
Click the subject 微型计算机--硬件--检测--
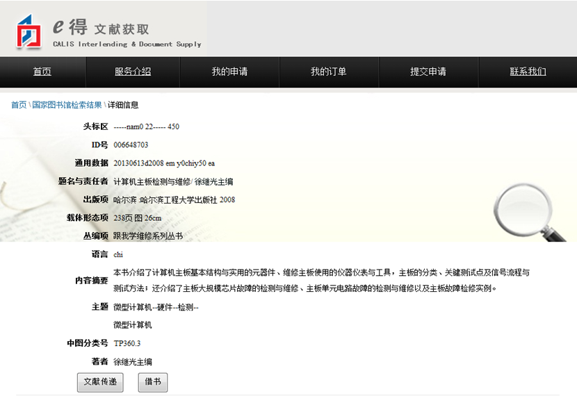(x=156, y=307)
